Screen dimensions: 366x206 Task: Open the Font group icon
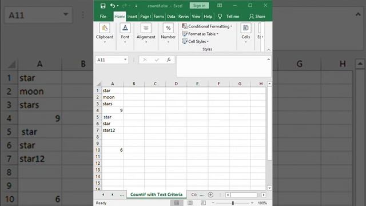(125, 28)
